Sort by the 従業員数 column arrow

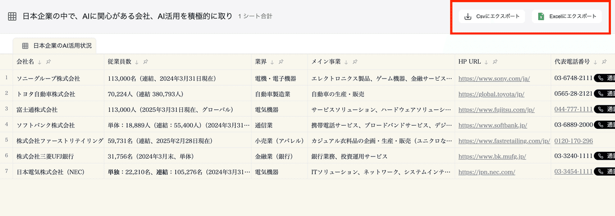tap(136, 62)
